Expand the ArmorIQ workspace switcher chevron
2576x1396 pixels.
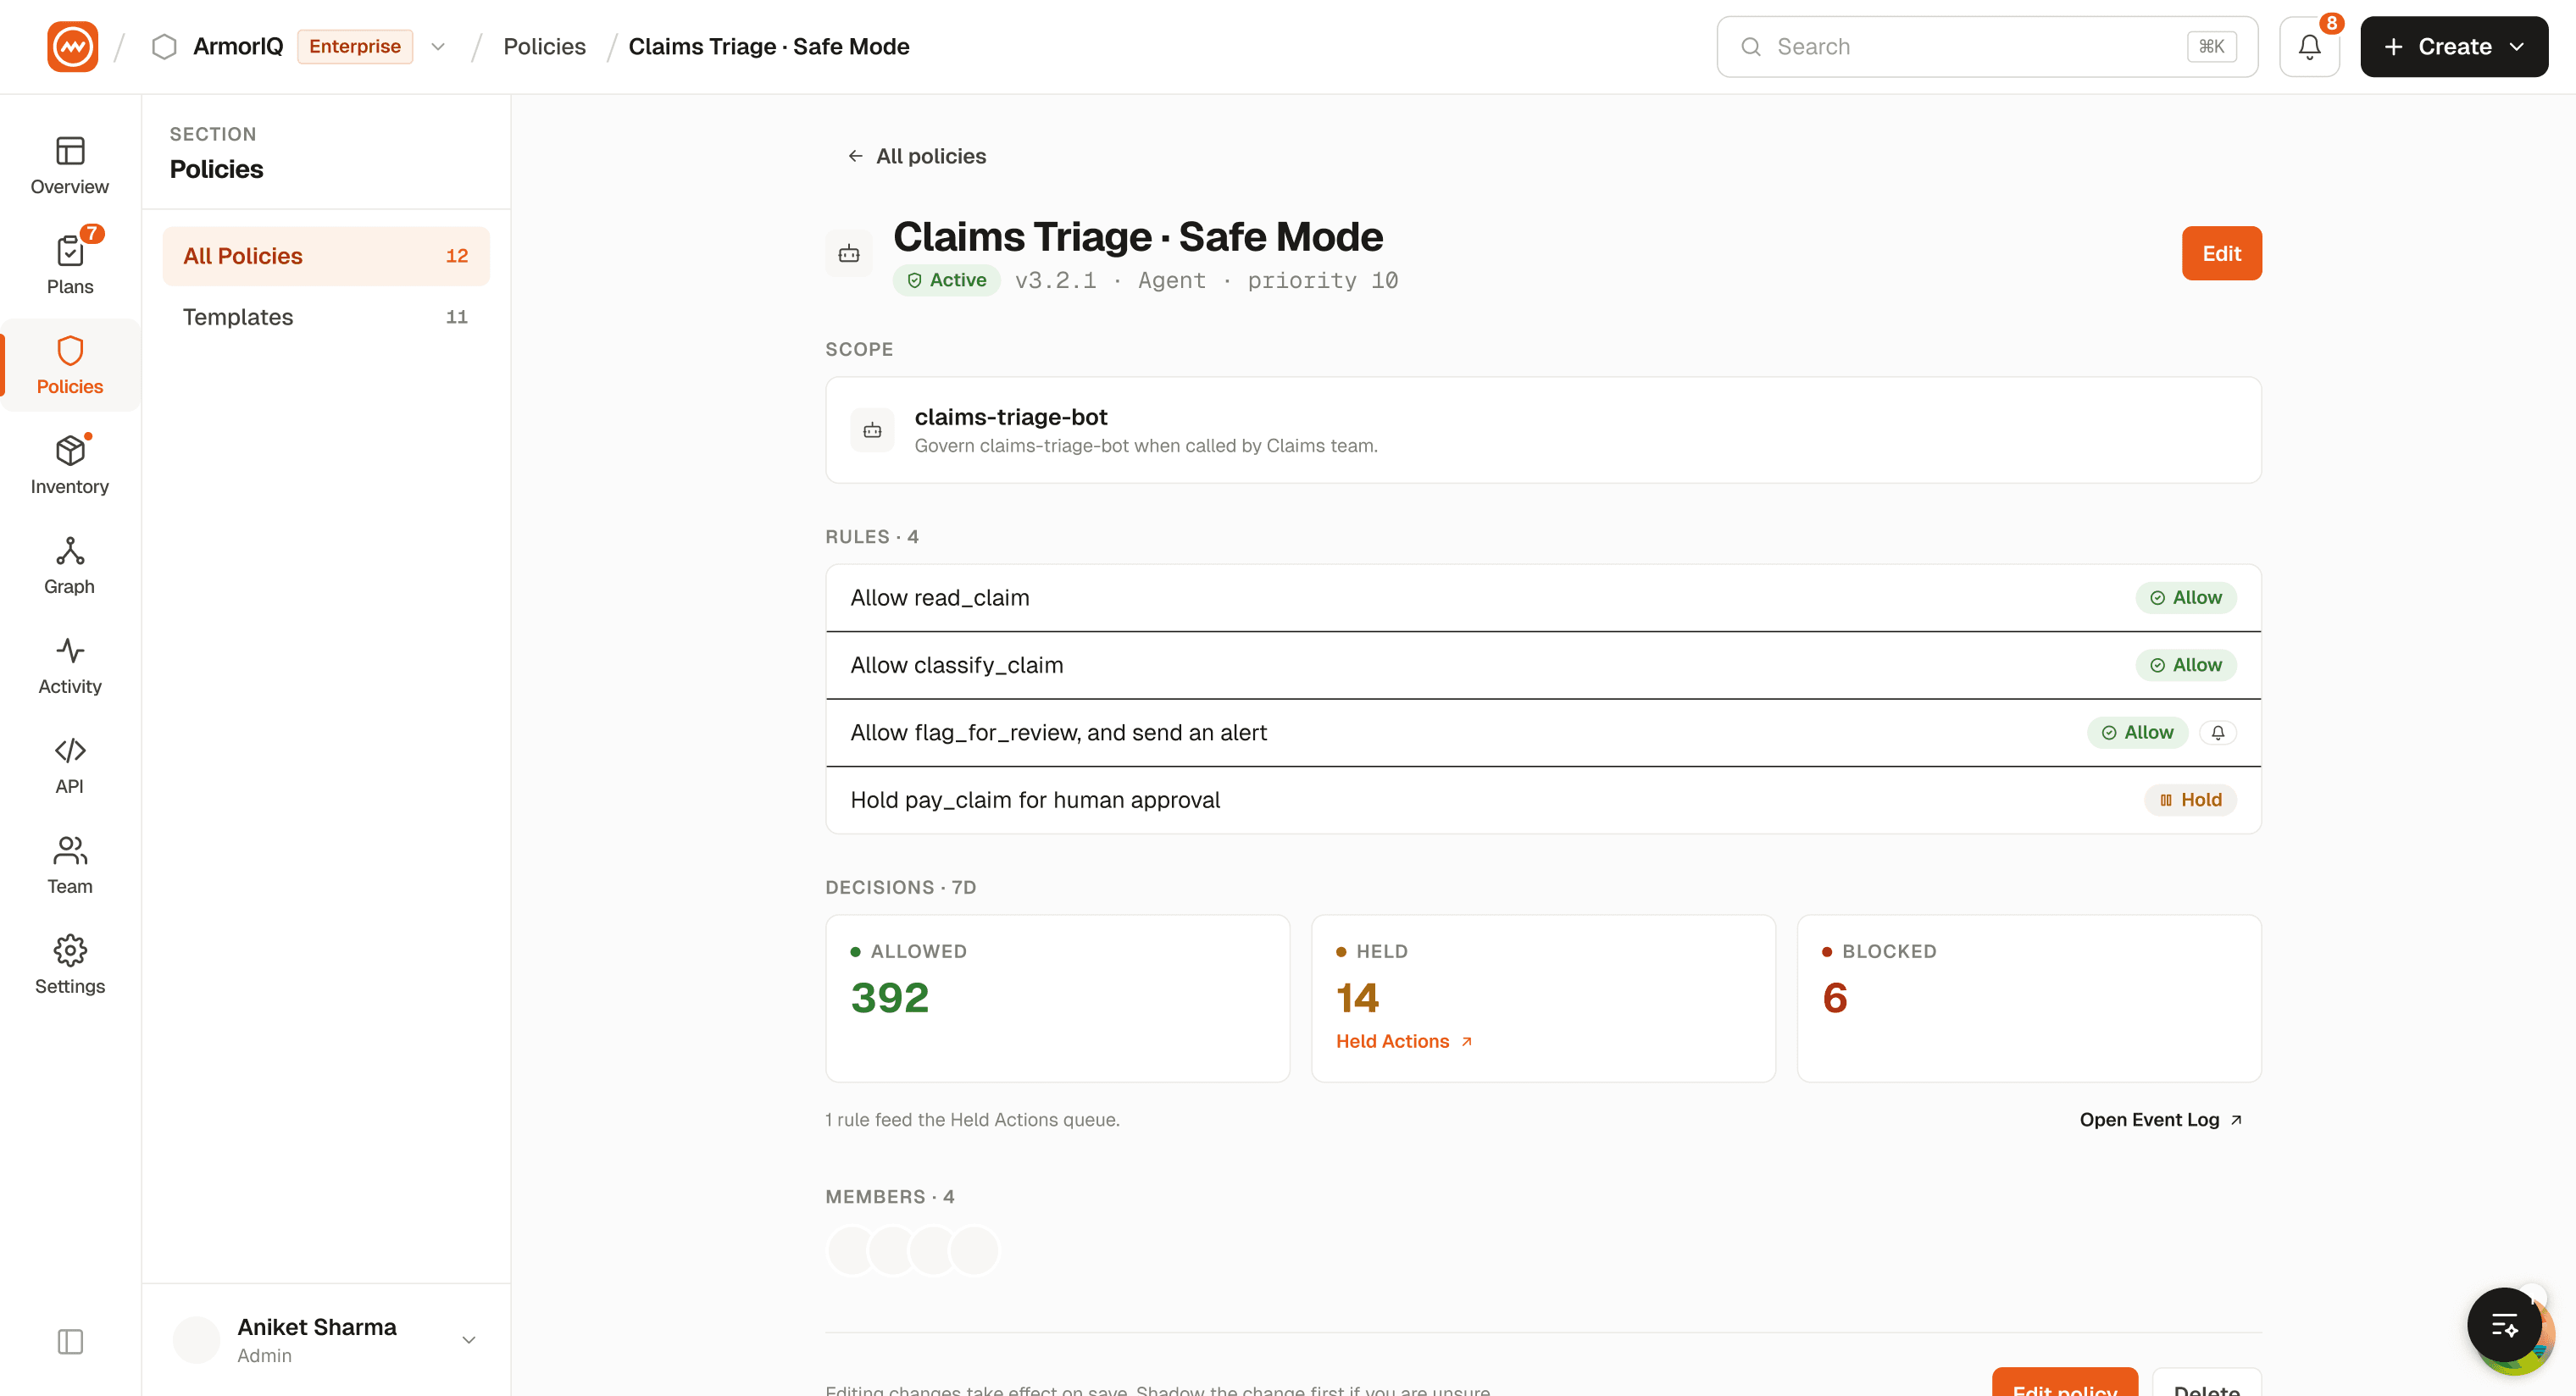(x=438, y=47)
